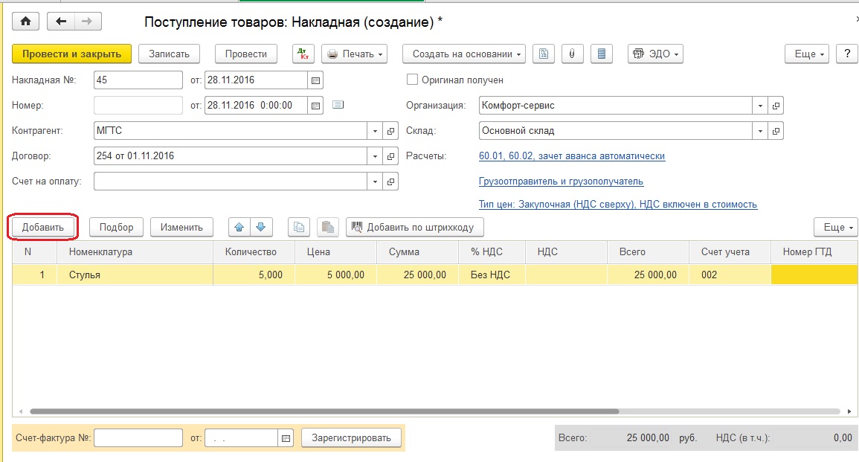Click Провести и закрыть button
This screenshot has height=462, width=859.
pyautogui.click(x=71, y=54)
